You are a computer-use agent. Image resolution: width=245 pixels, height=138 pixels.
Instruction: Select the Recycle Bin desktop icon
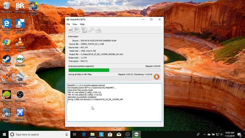click(7, 7)
